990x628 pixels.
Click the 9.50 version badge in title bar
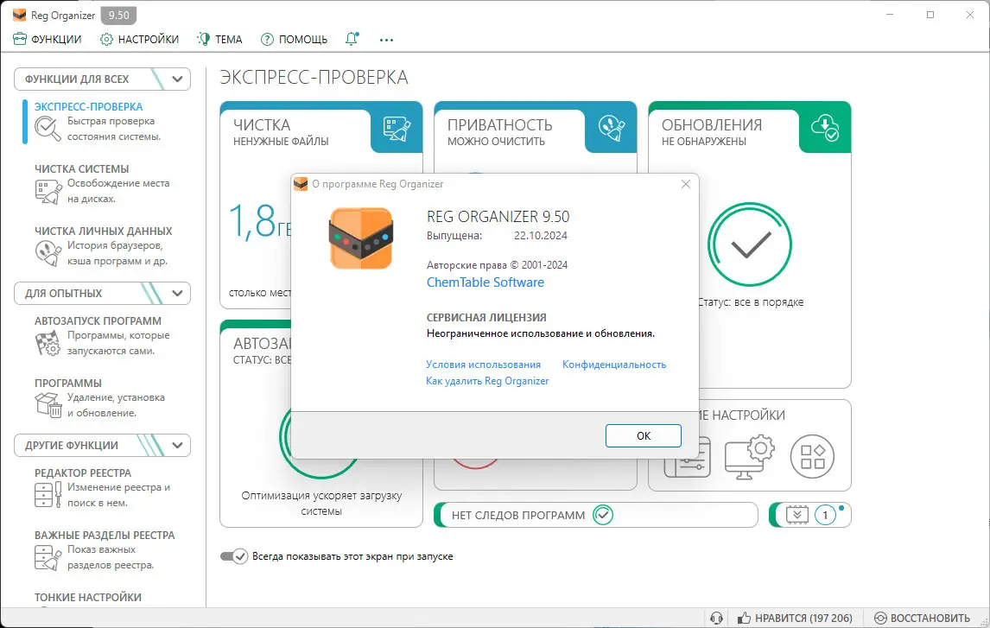pos(118,16)
